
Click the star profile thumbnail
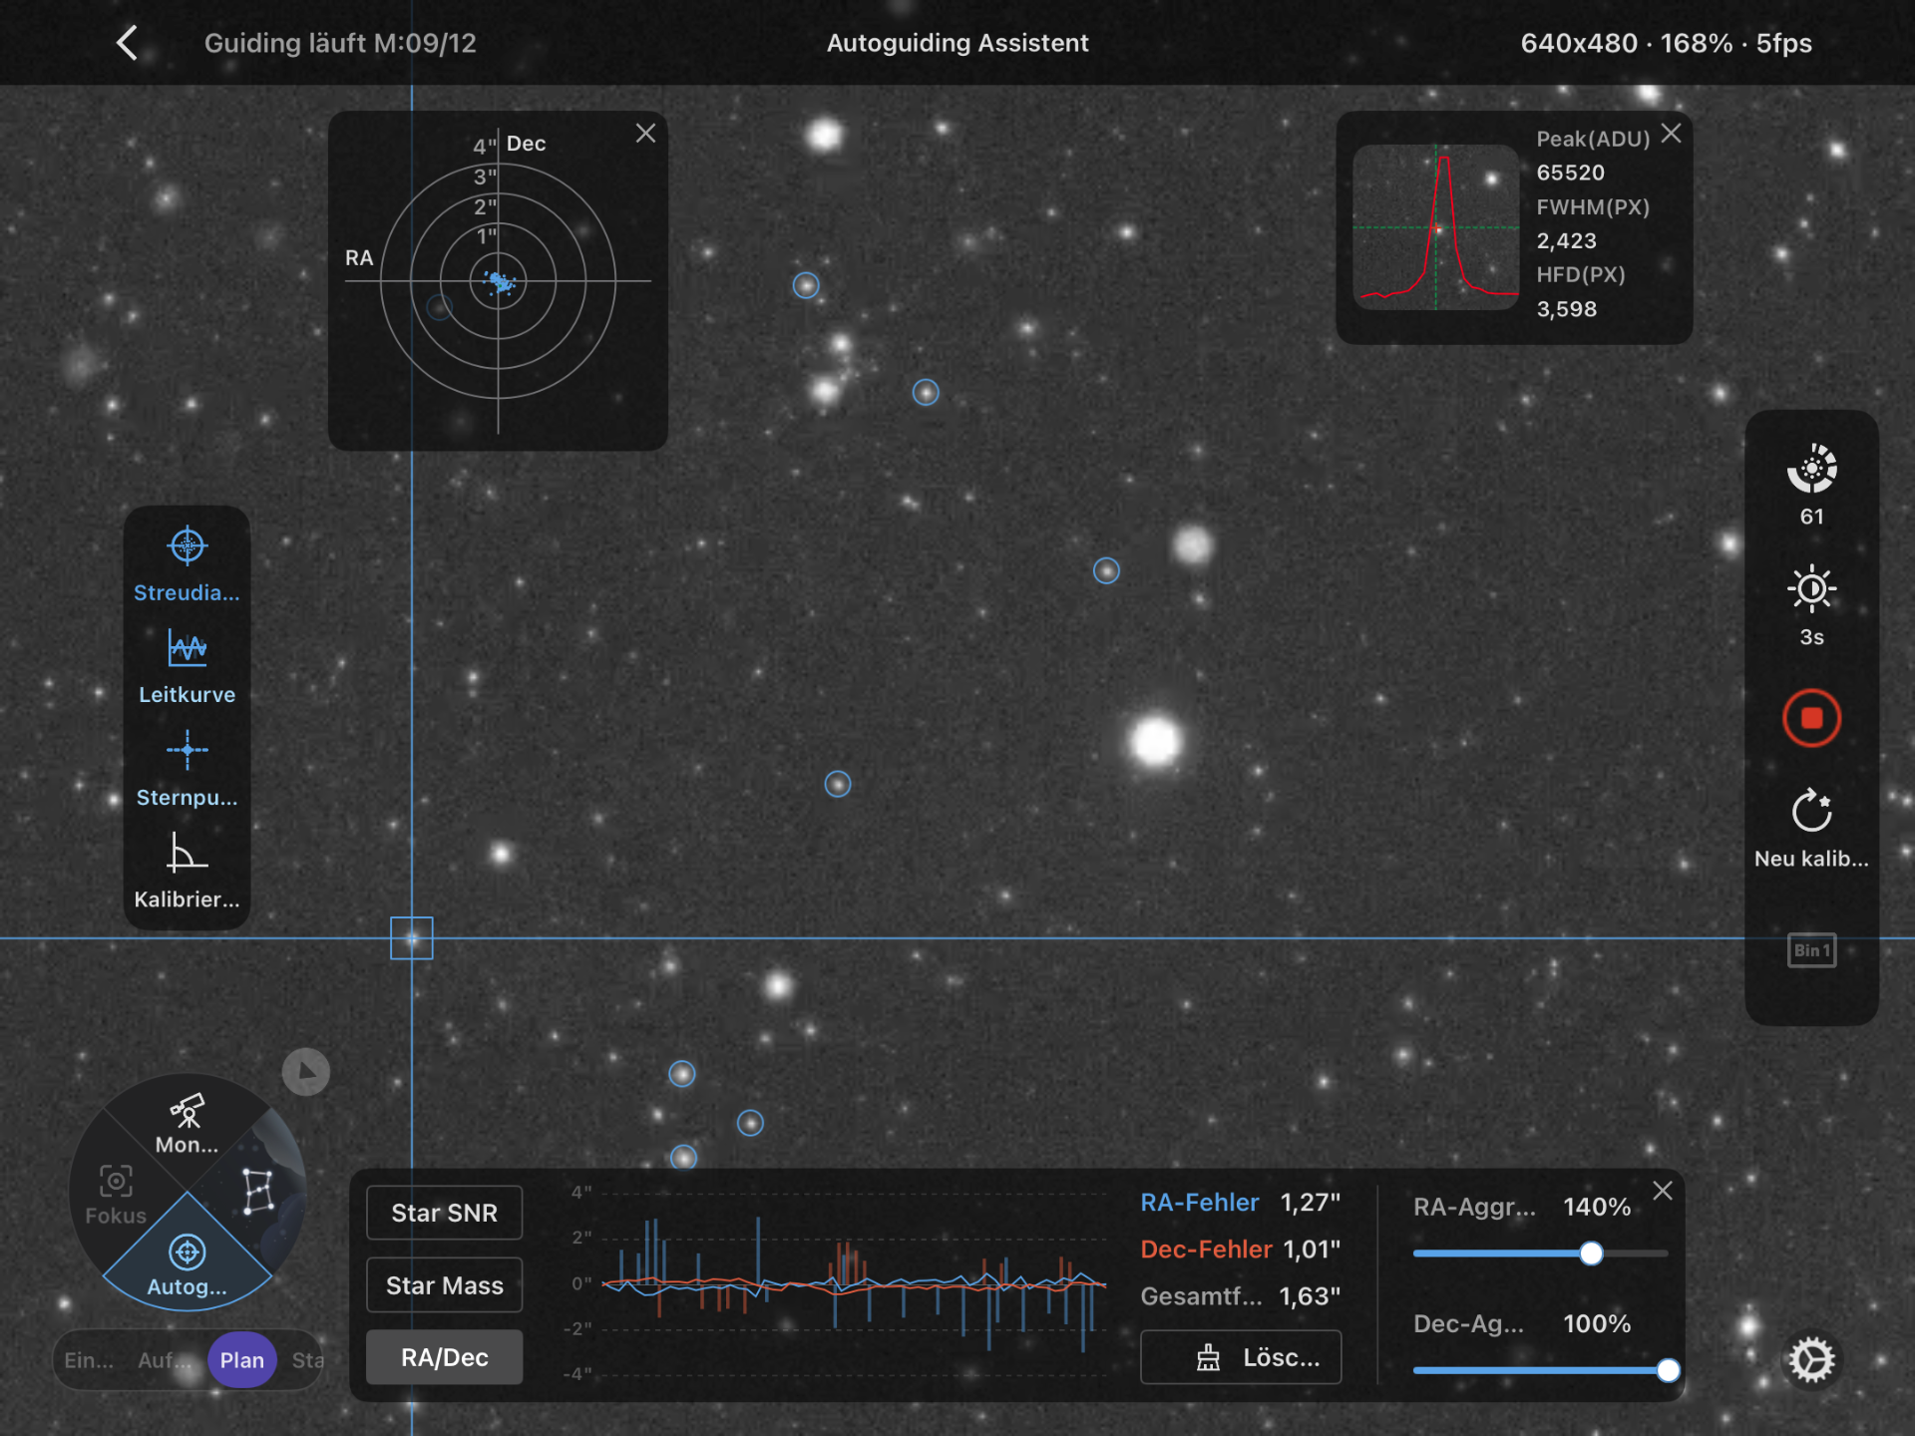[1435, 227]
